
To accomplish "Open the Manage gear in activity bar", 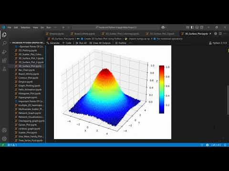I will [4, 139].
